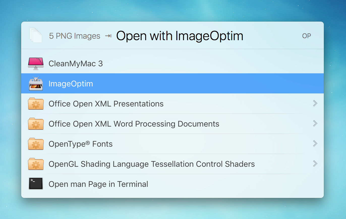Viewport: 346px width, 219px height.
Task: Select Office Open XML Word Processing Documents row
Action: (x=172, y=124)
